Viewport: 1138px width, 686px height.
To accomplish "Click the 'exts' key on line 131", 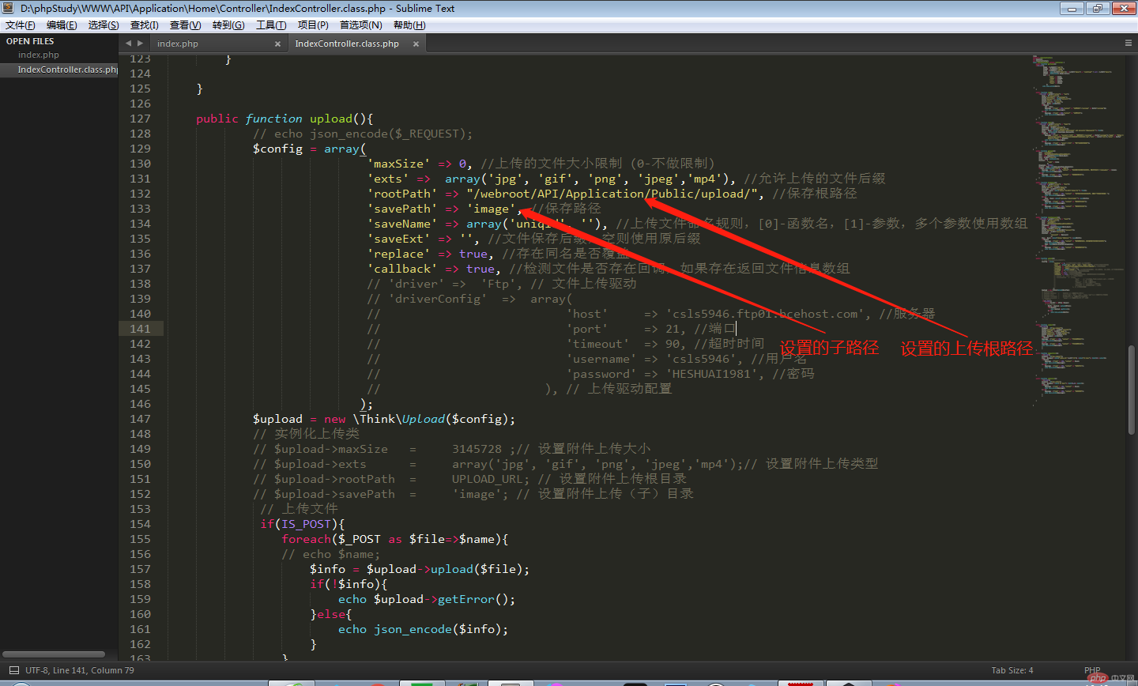I will 388,179.
